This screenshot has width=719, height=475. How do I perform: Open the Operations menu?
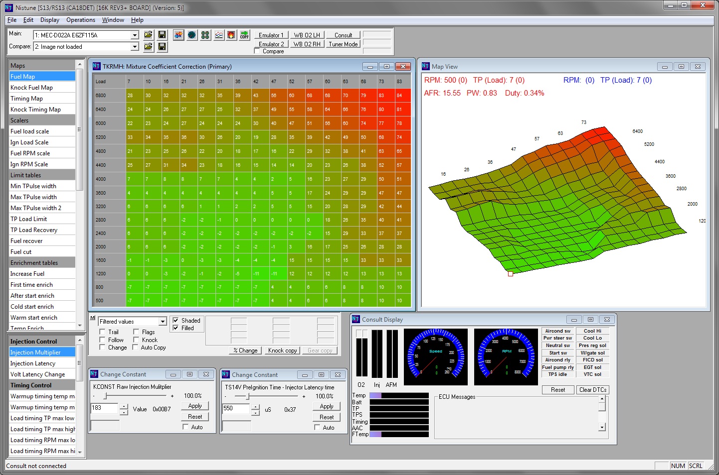coord(81,20)
